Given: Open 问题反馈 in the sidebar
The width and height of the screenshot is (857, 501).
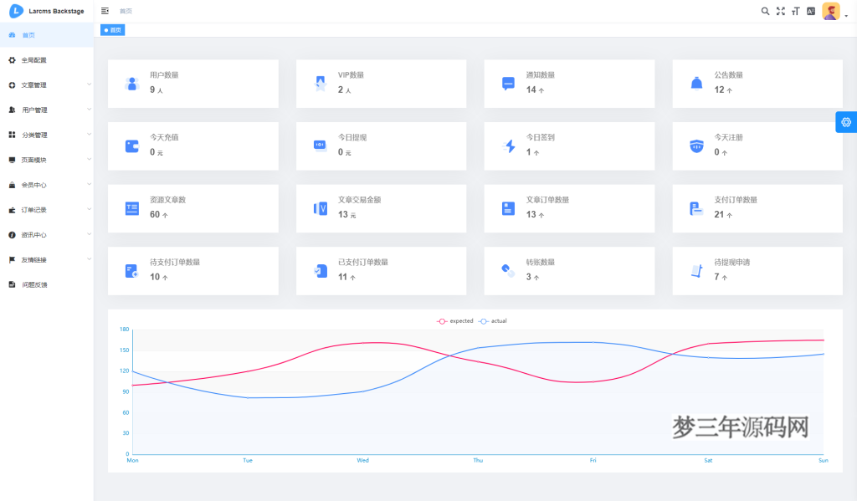Looking at the screenshot, I should [x=33, y=284].
